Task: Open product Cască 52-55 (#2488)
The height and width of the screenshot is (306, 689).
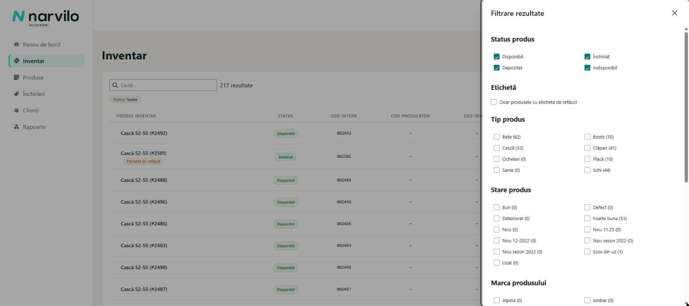Action: [144, 180]
